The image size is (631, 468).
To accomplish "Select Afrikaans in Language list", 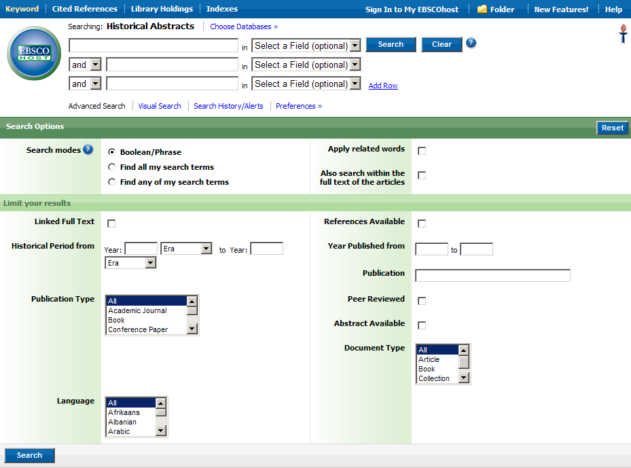I will (x=131, y=412).
